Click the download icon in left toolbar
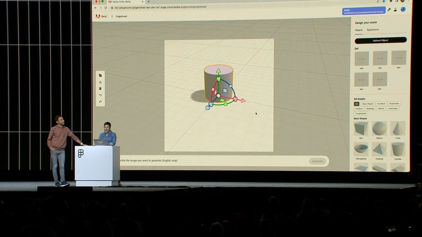422x237 pixels. pyautogui.click(x=100, y=82)
